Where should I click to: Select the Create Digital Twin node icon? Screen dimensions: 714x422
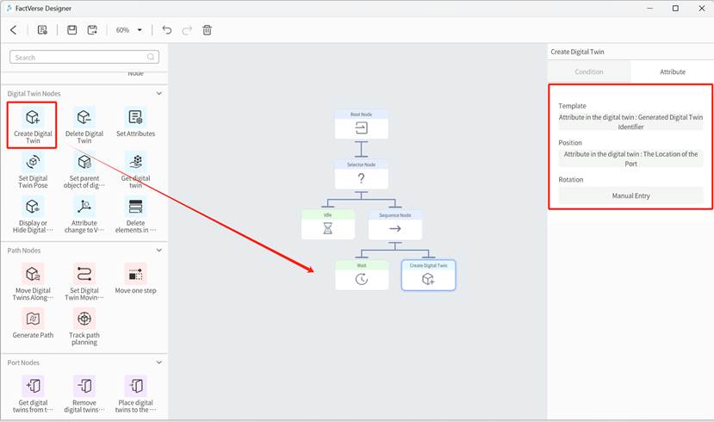click(33, 118)
